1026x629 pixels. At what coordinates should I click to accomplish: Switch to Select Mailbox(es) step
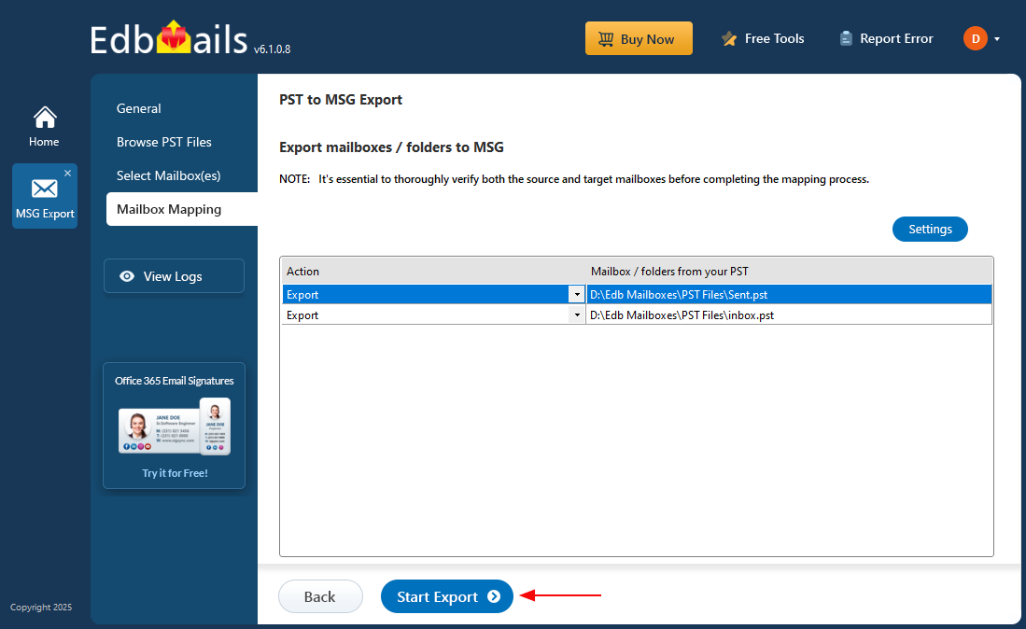coord(168,175)
